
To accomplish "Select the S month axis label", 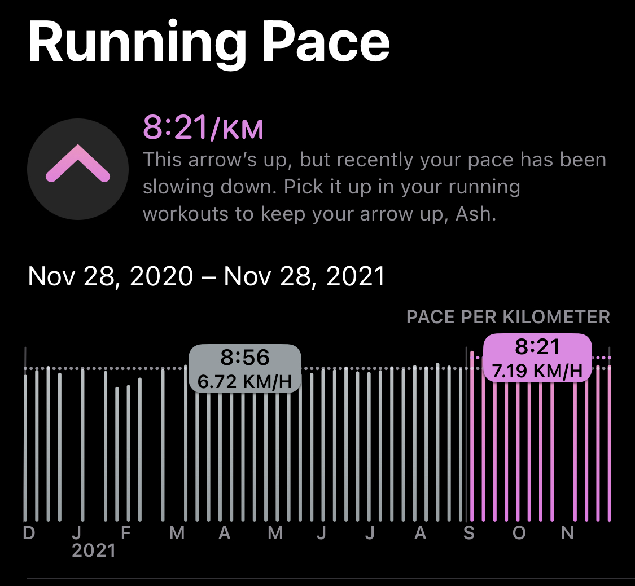I will click(470, 532).
